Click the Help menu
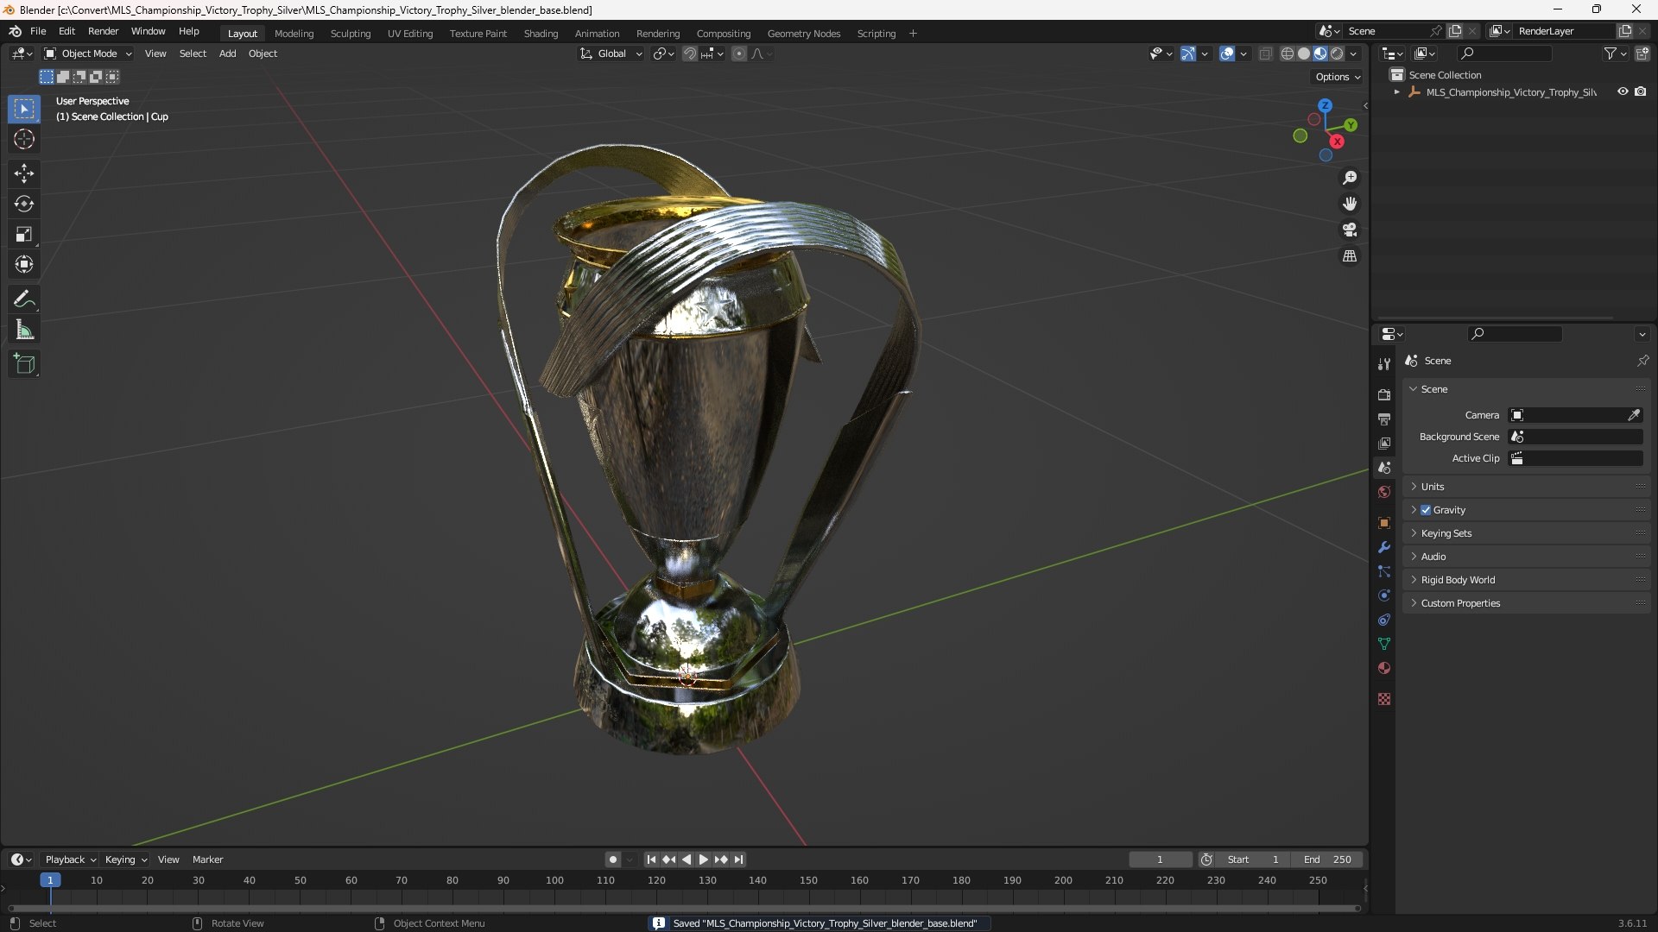 [x=189, y=31]
